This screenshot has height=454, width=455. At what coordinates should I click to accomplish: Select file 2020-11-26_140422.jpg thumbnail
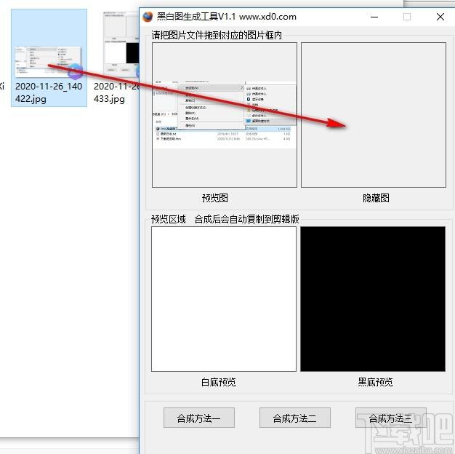tap(49, 57)
